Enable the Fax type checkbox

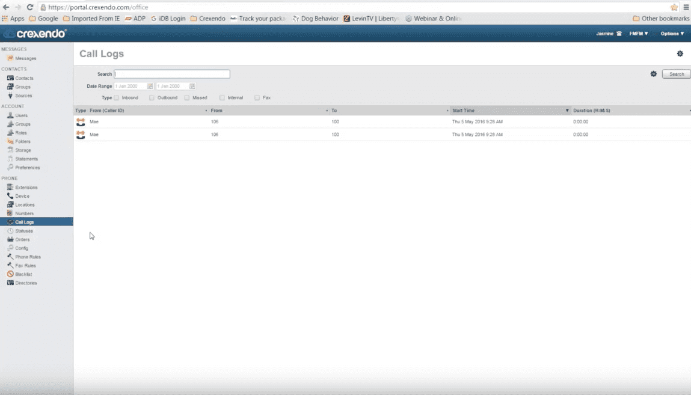tap(257, 98)
